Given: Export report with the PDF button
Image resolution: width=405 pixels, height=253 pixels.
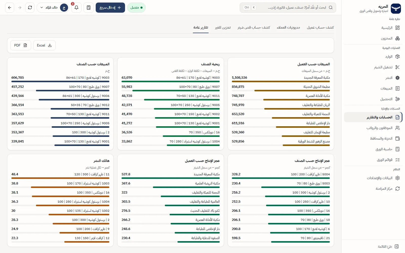Looking at the screenshot, I should point(21,45).
